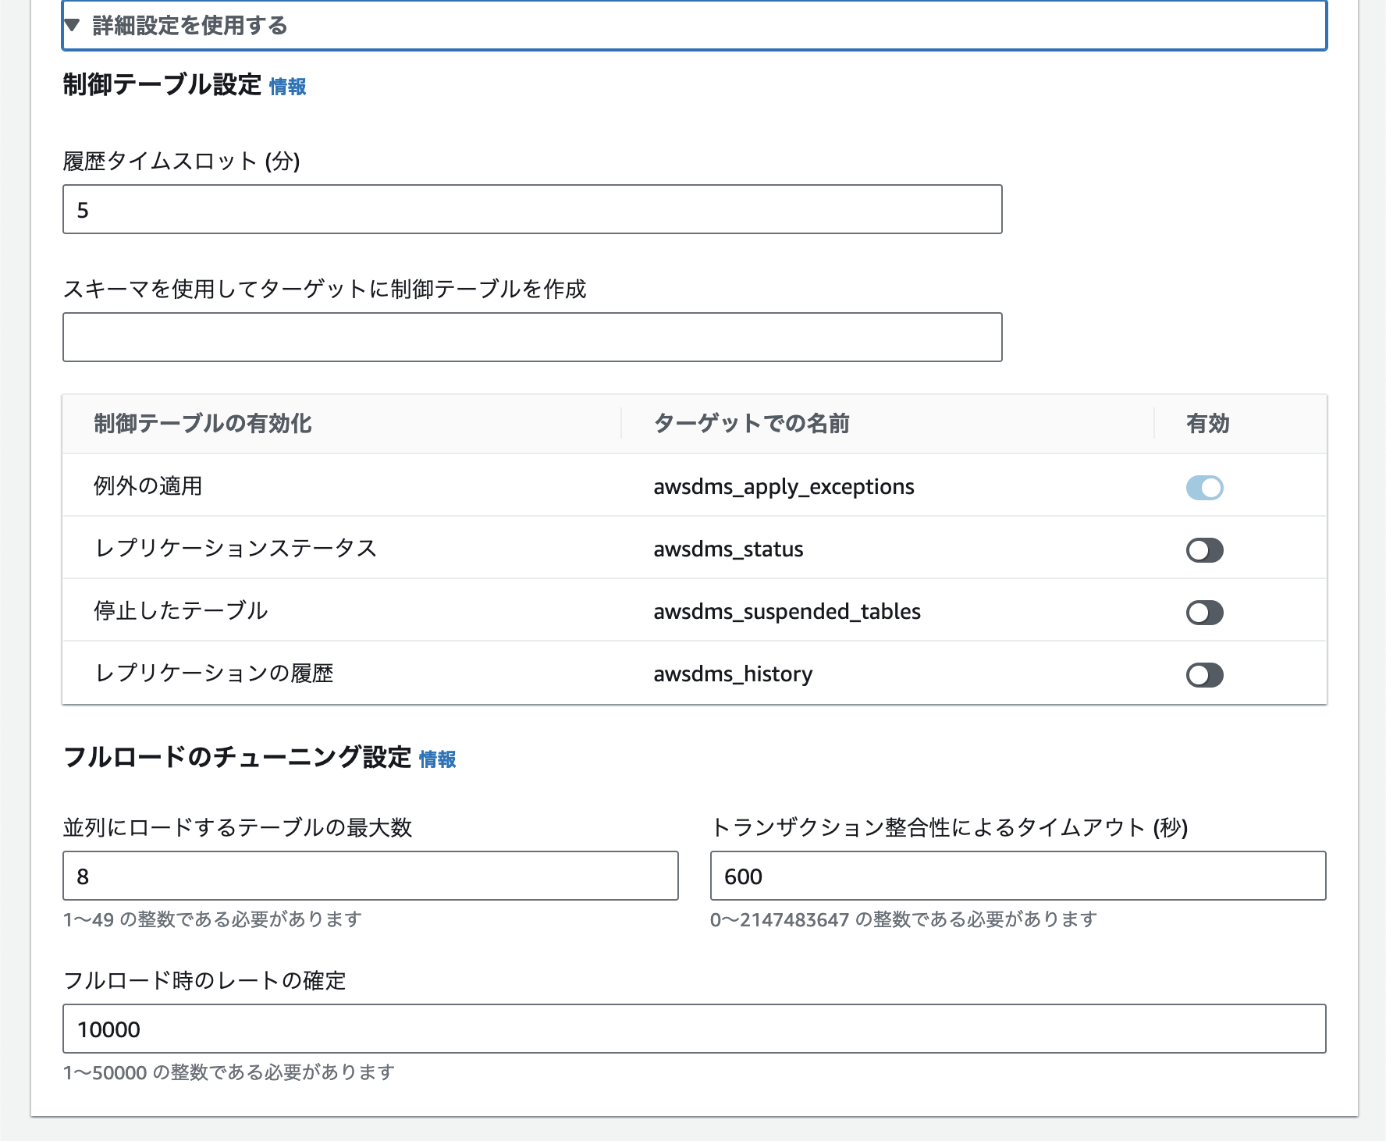Click the 例外の適用 row label
The image size is (1386, 1141).
148,486
